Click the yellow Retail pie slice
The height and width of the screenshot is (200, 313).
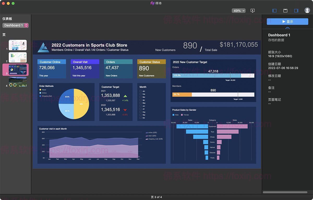click(x=81, y=104)
